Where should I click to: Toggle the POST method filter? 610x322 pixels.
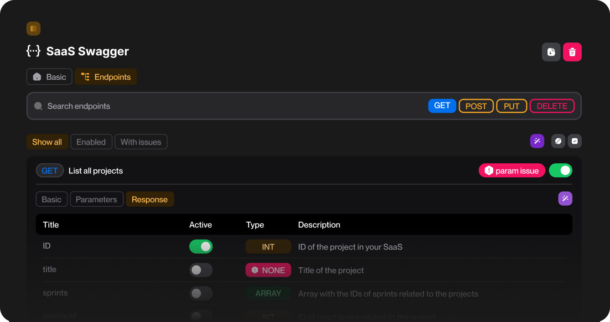click(476, 106)
